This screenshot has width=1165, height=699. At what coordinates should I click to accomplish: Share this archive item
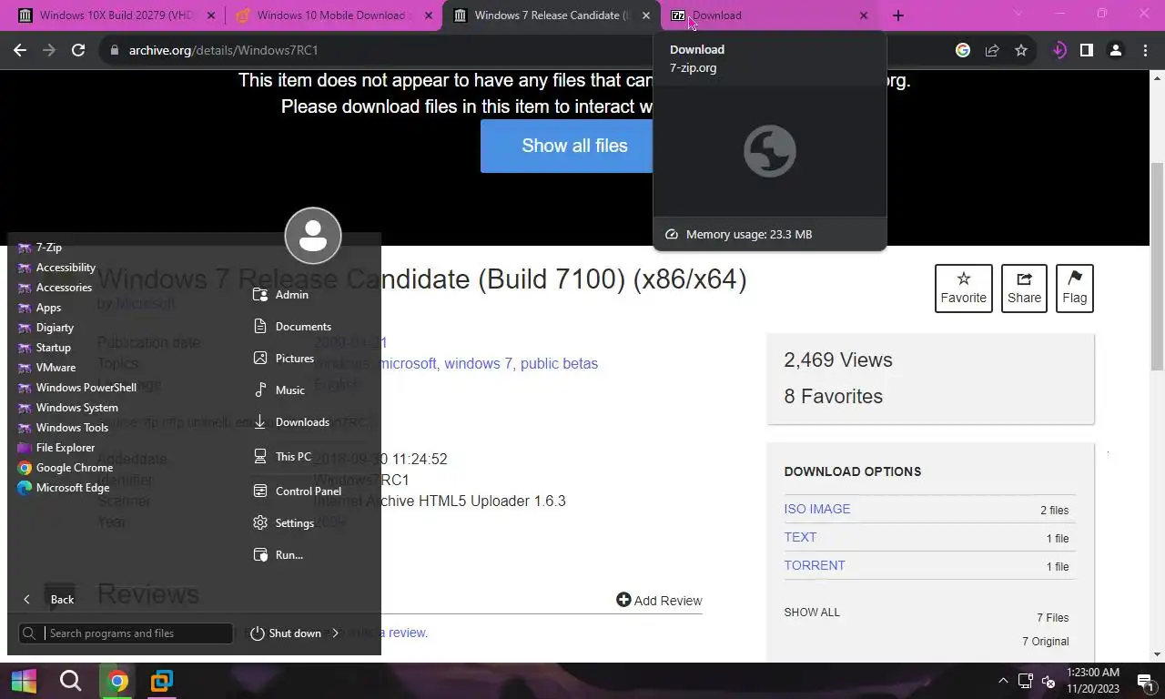coord(1024,288)
